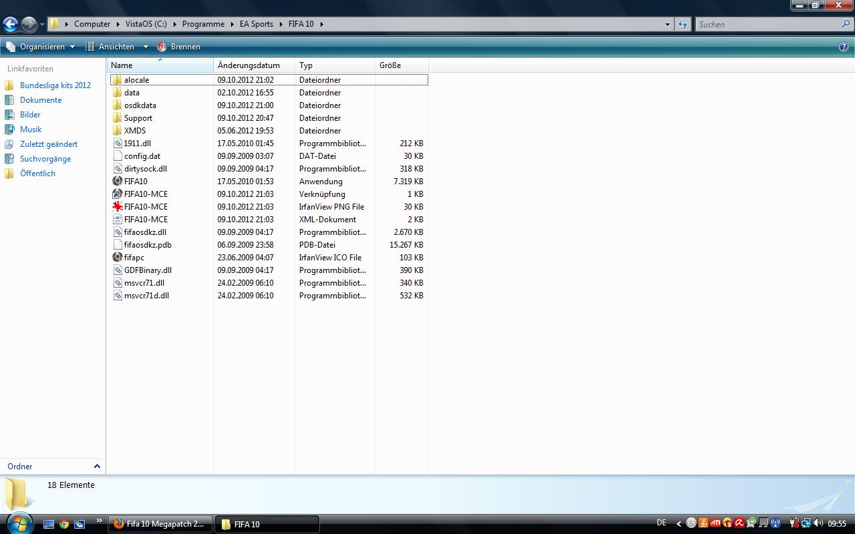This screenshot has height=534, width=855.
Task: Open Musik favorite link
Action: [31, 129]
